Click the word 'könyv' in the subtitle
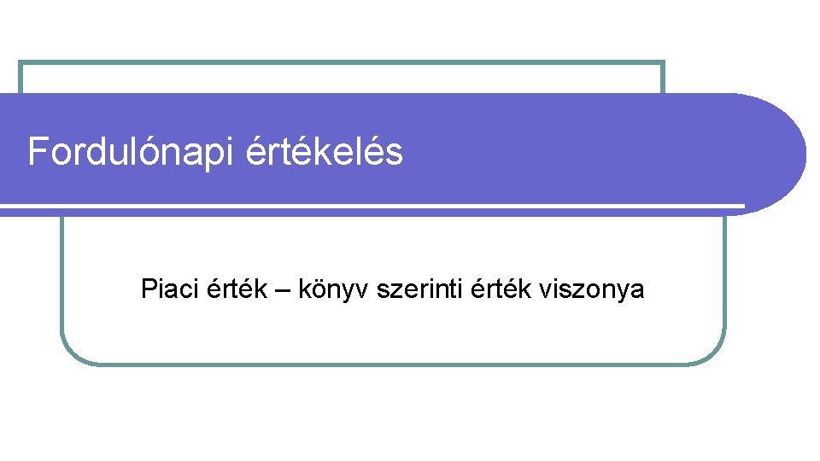Screen dimensions: 820x461 332,289
